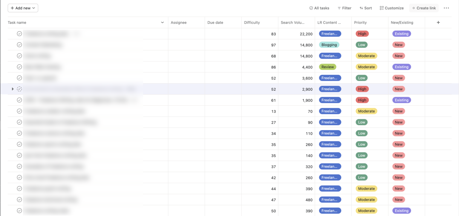Click the Create link icon
This screenshot has width=459, height=216.
click(414, 8)
